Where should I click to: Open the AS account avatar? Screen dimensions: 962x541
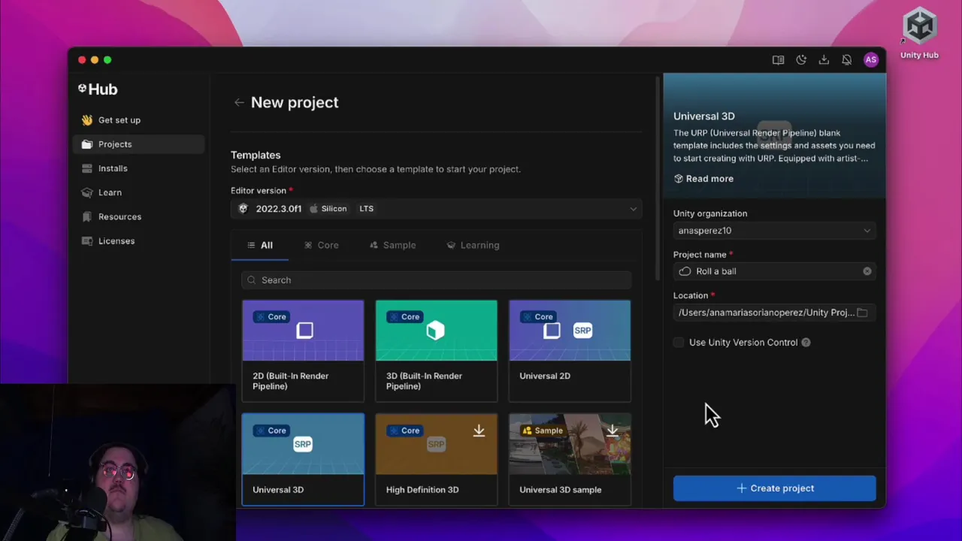(871, 60)
